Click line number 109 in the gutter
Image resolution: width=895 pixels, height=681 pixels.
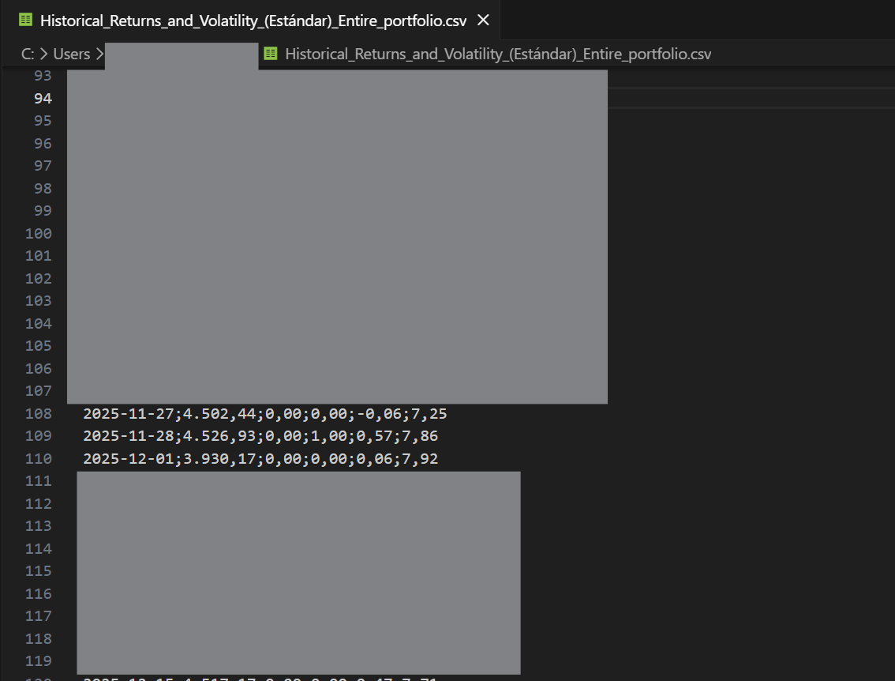pos(39,435)
